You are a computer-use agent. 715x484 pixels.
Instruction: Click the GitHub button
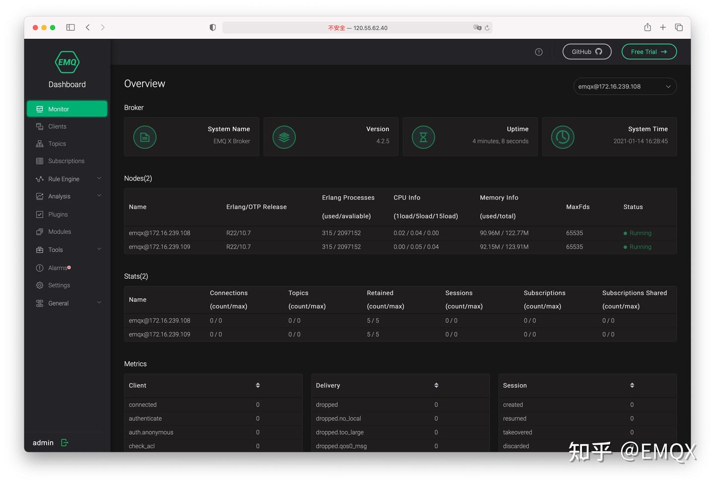[587, 52]
